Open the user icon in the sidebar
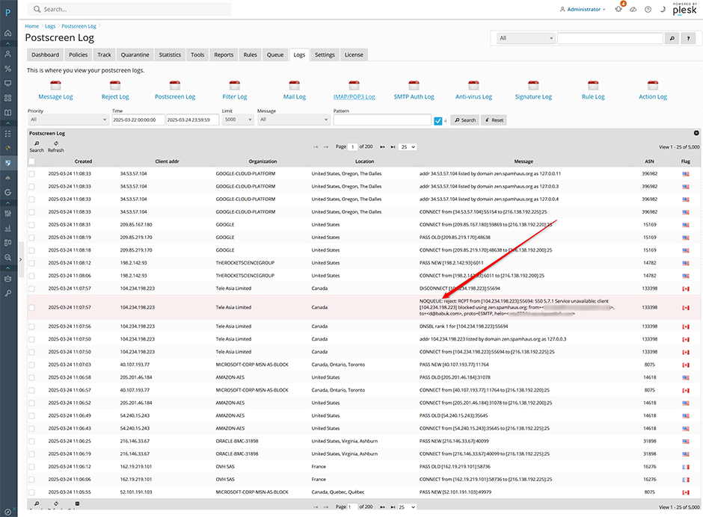The image size is (703, 517). tap(7, 55)
